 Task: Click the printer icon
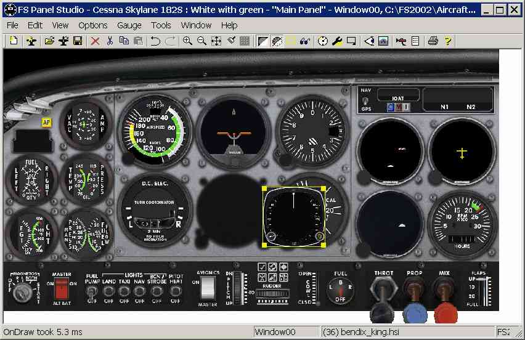coord(433,41)
